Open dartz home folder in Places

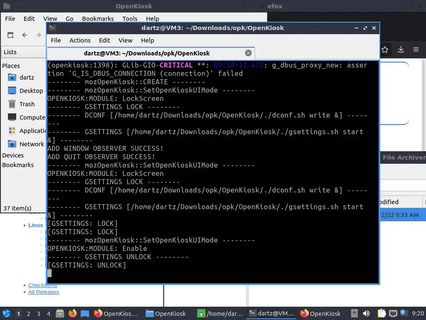27,77
